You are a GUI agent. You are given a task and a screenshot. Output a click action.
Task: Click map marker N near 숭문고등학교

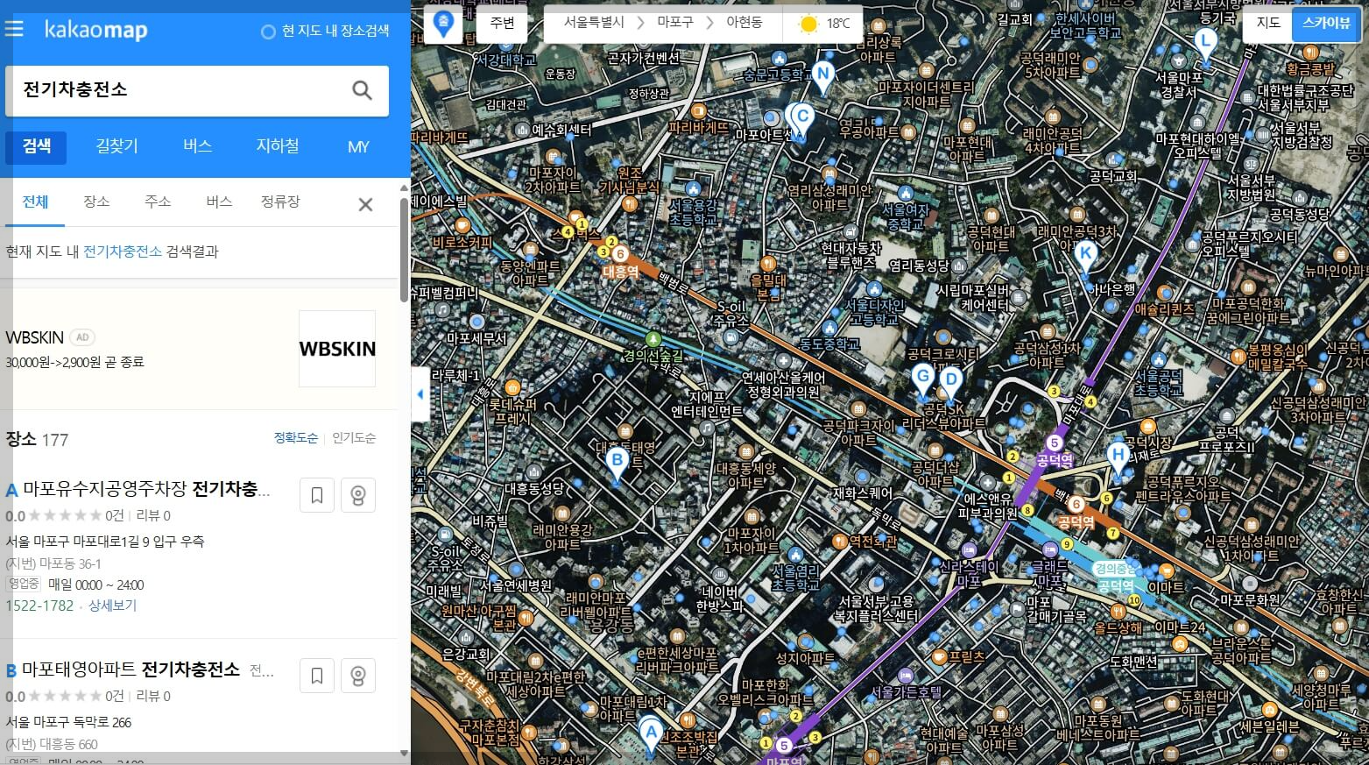pyautogui.click(x=822, y=77)
